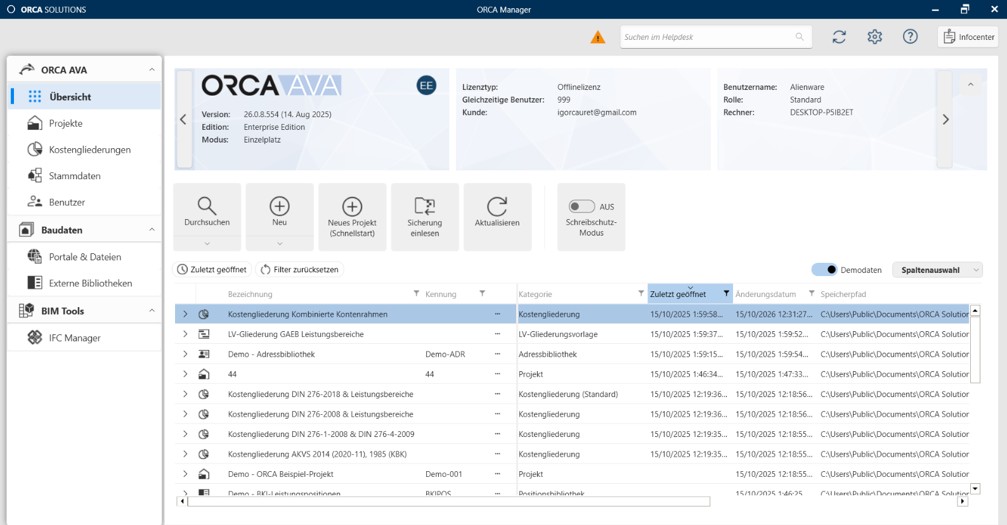
Task: Expand the LV-Gliederung GAEB Leistungsbereiche row
Action: 185,334
